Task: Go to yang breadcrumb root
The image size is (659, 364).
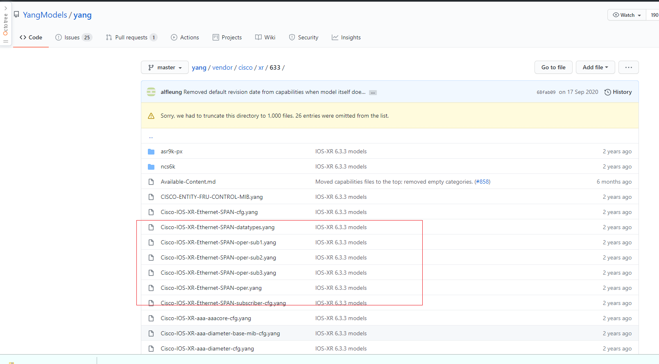Action: [x=199, y=68]
